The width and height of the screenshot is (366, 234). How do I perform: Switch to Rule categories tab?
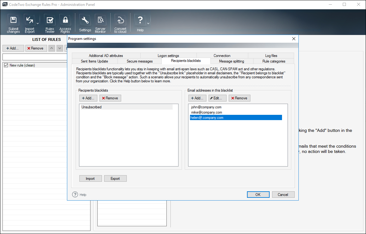click(274, 61)
